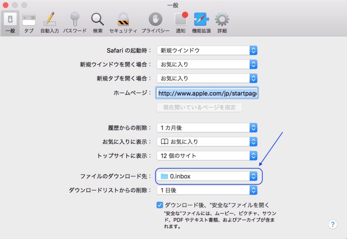Click the 現在開いているページを指定 button
347x239 pixels.
[x=200, y=108]
